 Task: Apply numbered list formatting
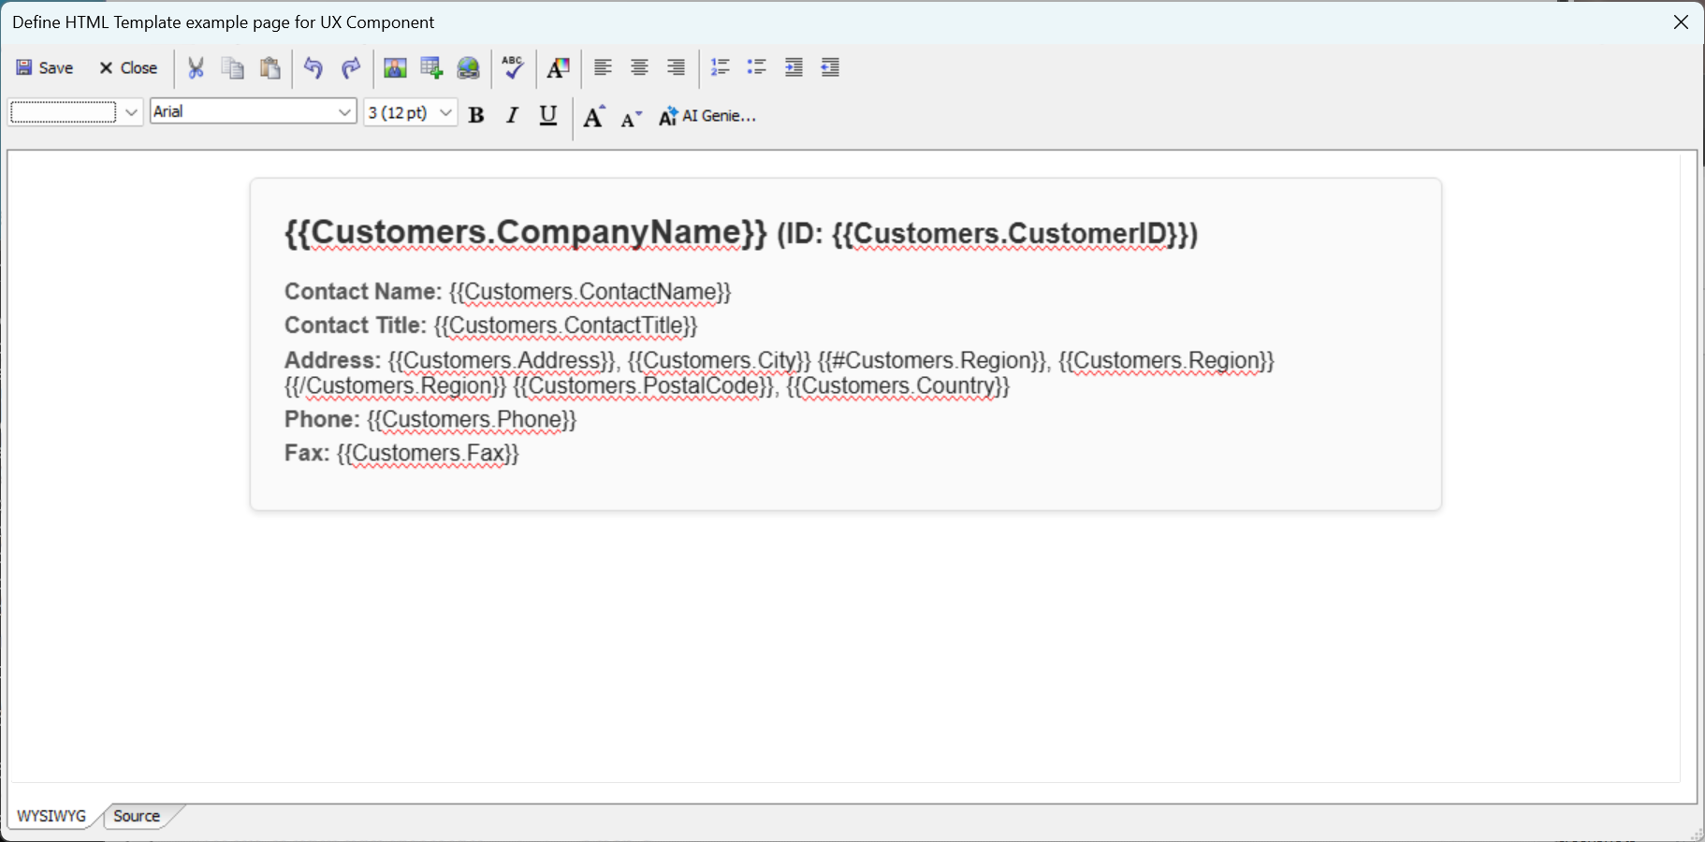tap(721, 67)
